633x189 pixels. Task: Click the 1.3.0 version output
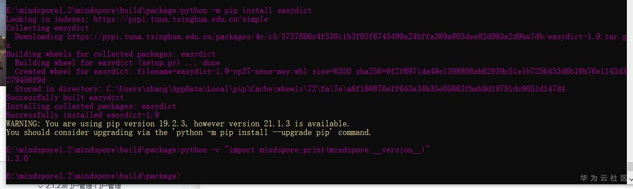[x=17, y=159]
